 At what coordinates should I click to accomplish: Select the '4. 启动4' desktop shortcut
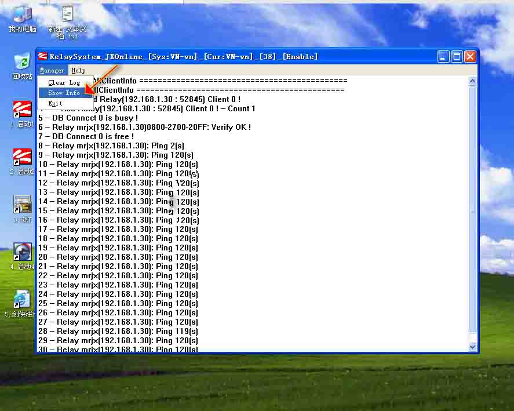[22, 256]
